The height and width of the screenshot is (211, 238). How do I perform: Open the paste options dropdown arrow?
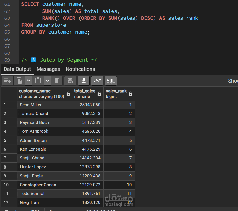pos(47,81)
